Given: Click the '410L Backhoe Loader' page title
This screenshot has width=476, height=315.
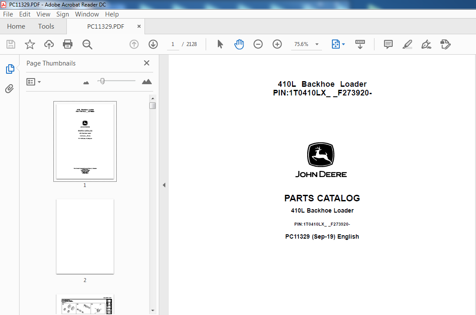Looking at the screenshot, I should pyautogui.click(x=322, y=84).
